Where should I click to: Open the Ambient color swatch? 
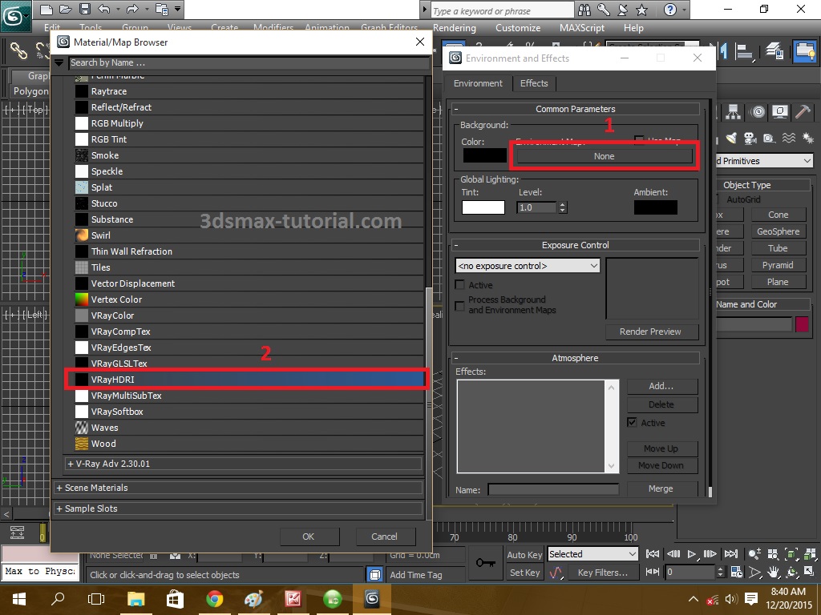coord(656,207)
